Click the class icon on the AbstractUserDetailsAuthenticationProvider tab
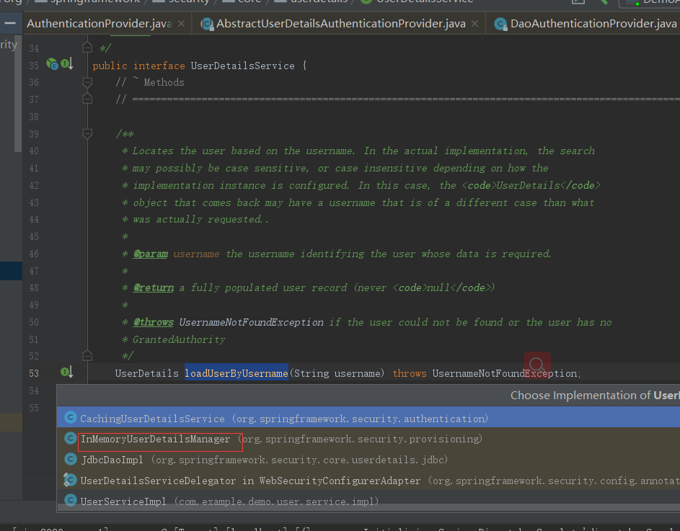The width and height of the screenshot is (680, 531). (207, 24)
